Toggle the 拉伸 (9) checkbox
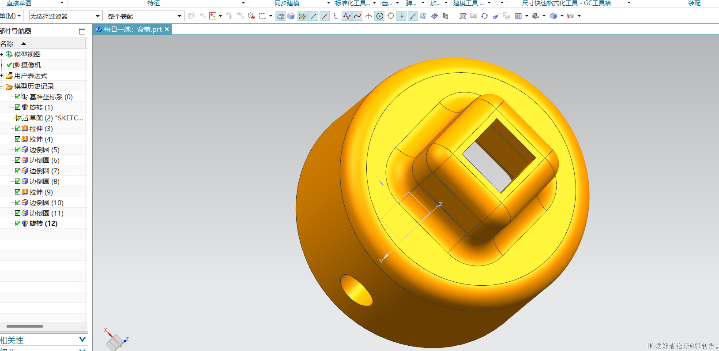This screenshot has height=351, width=719. pos(18,192)
